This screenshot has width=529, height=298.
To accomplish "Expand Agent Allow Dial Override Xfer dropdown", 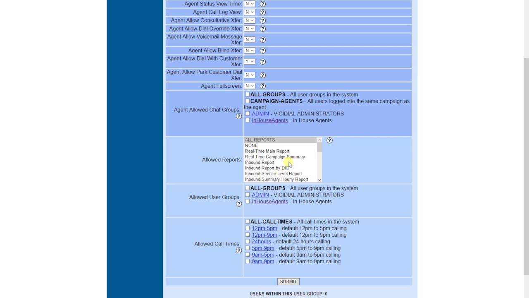I will point(250,29).
